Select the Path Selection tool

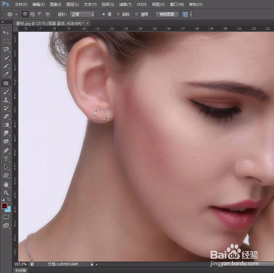[x=6, y=167]
